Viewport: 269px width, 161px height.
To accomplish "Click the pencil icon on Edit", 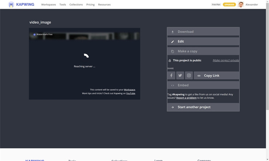I will [x=172, y=42].
